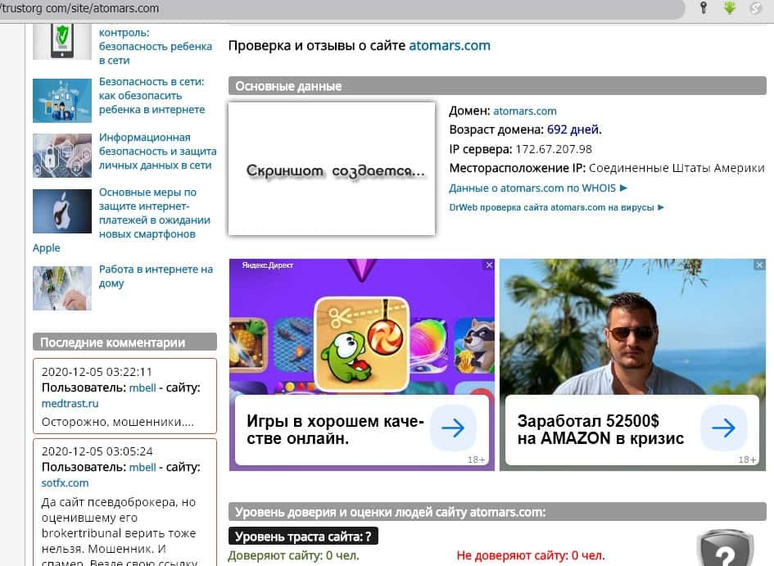
Task: Click the Яндекс.Директ ad label
Action: tap(268, 265)
